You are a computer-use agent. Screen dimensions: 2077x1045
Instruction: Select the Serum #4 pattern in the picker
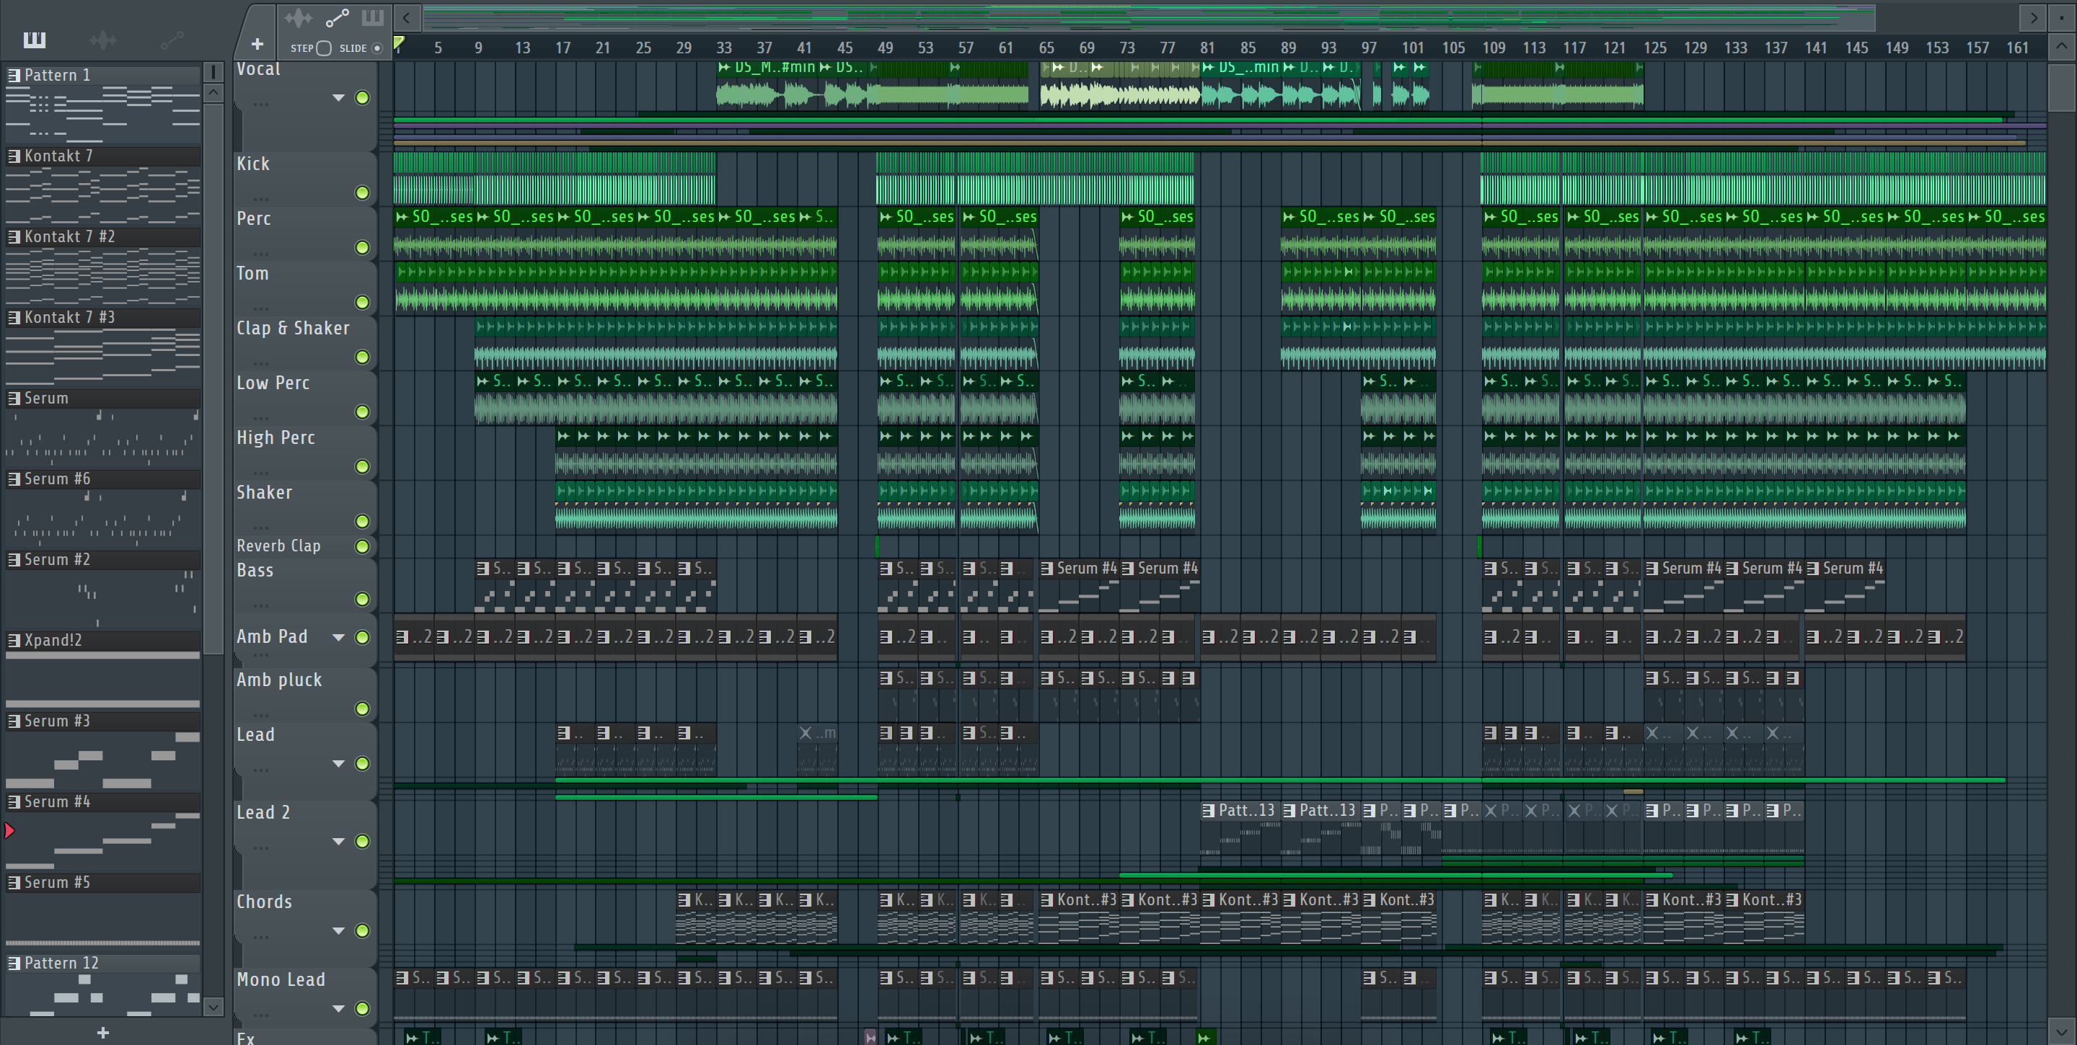[57, 801]
